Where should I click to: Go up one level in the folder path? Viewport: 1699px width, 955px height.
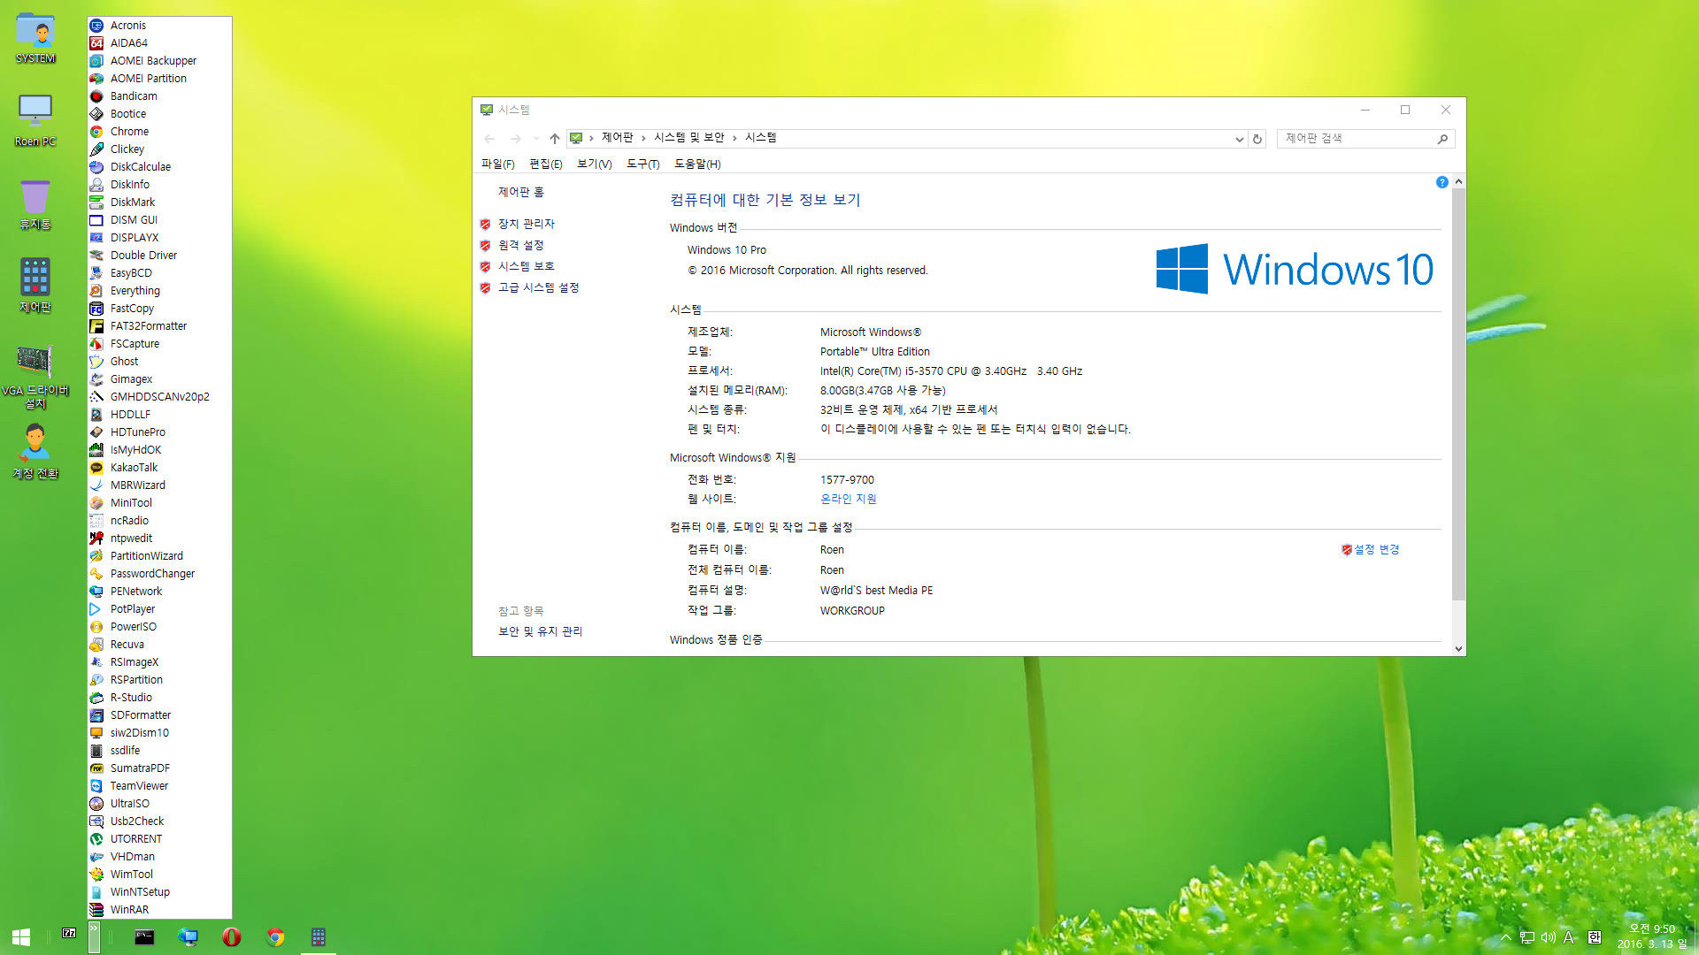(x=554, y=139)
